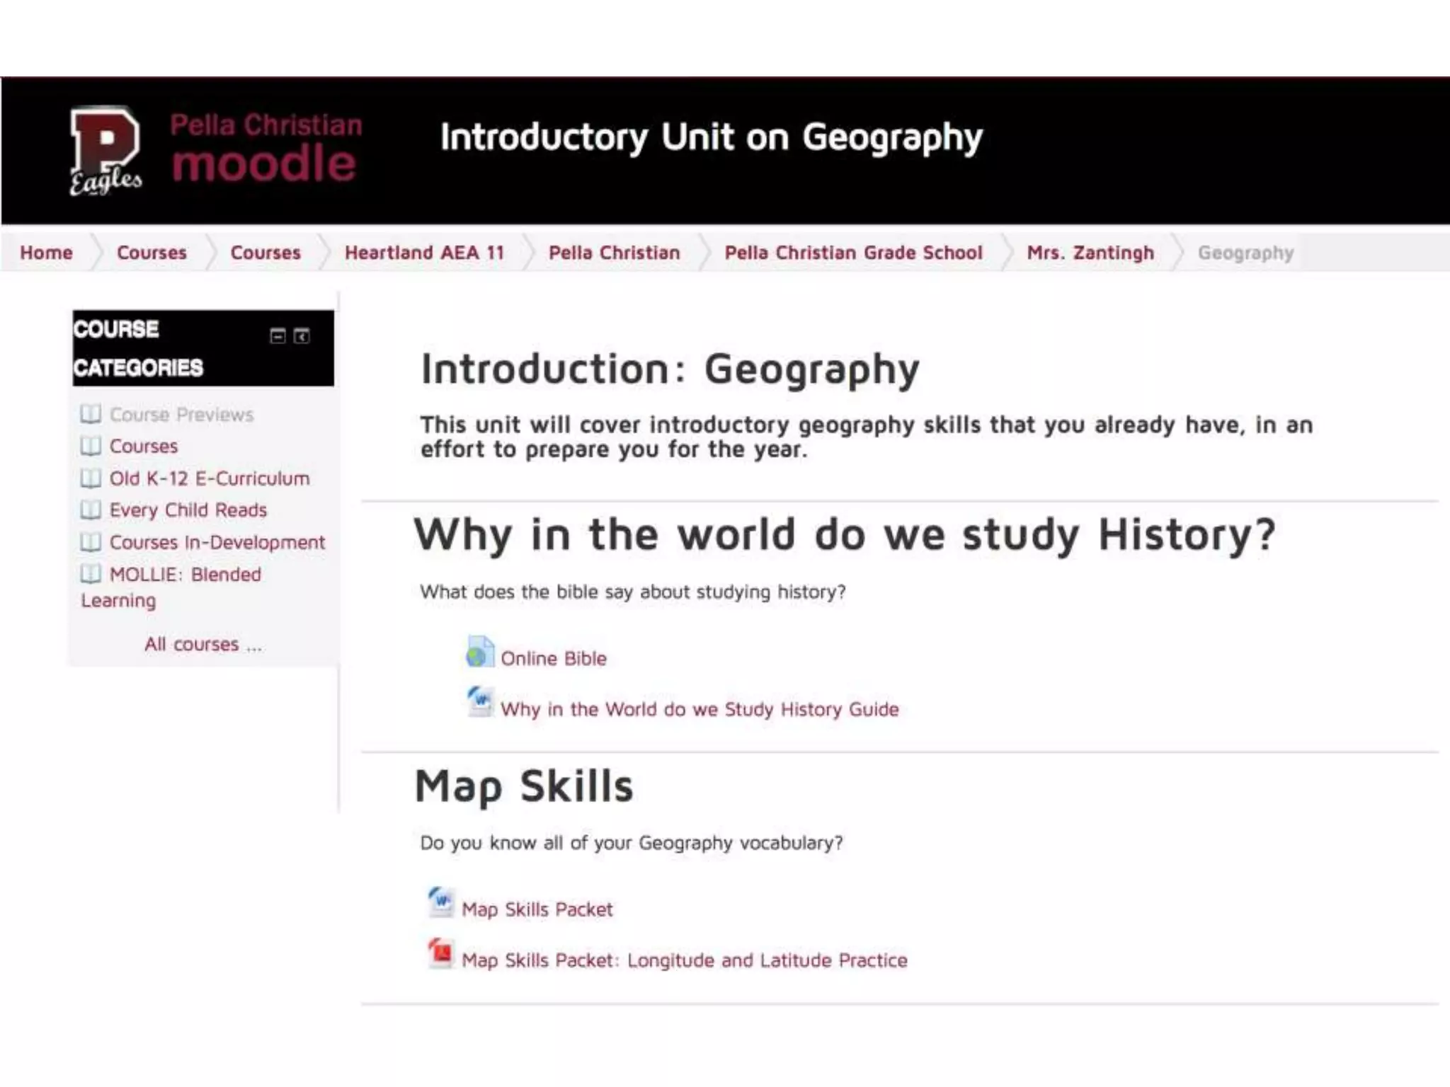Open the Online Bible link

[x=554, y=658]
